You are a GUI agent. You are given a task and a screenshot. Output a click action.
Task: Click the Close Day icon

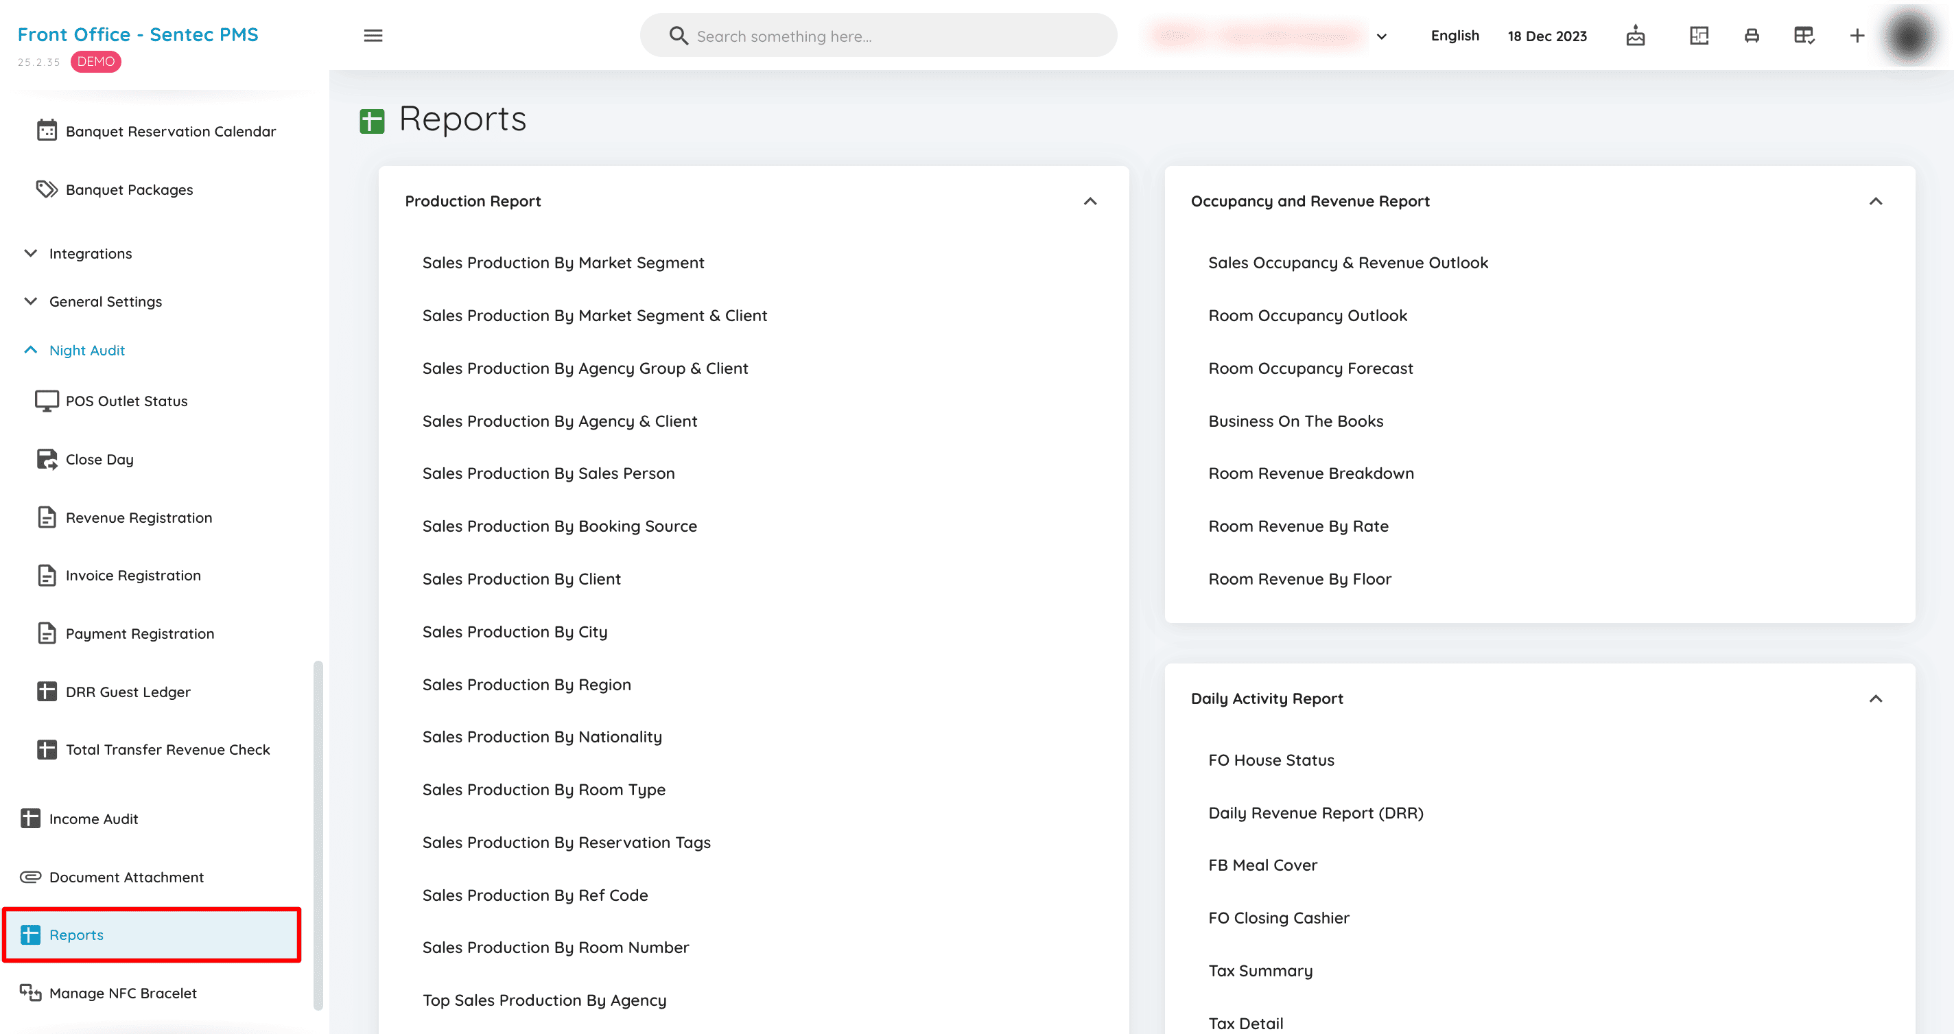[x=47, y=459]
